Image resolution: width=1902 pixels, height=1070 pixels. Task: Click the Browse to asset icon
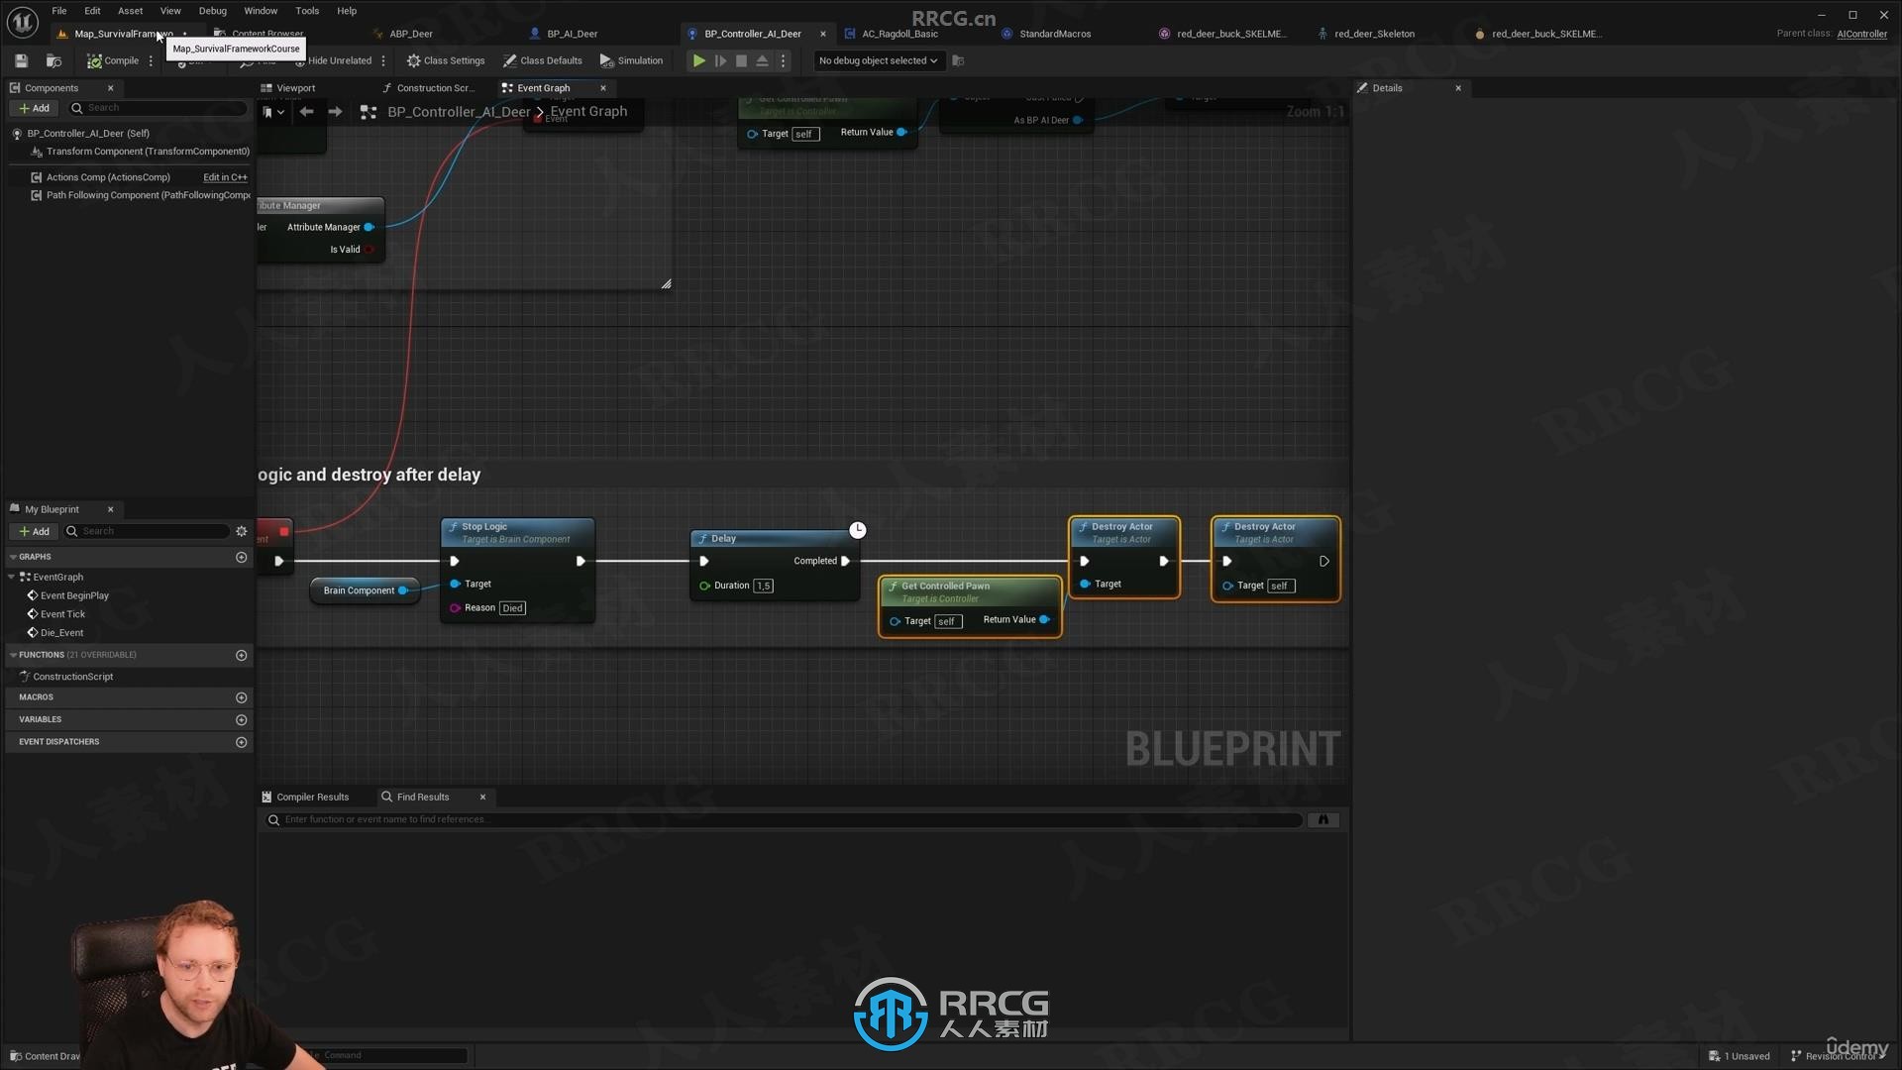pos(54,60)
